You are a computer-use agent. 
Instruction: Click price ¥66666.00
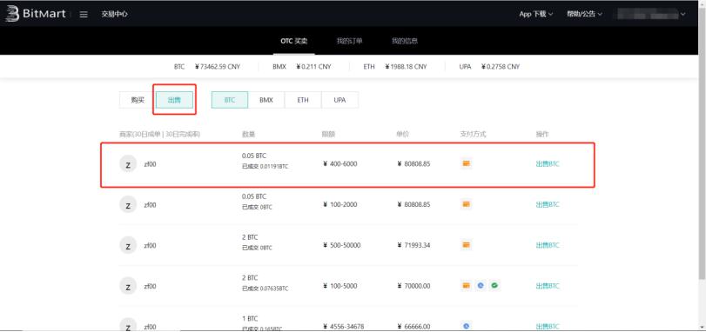pos(414,326)
